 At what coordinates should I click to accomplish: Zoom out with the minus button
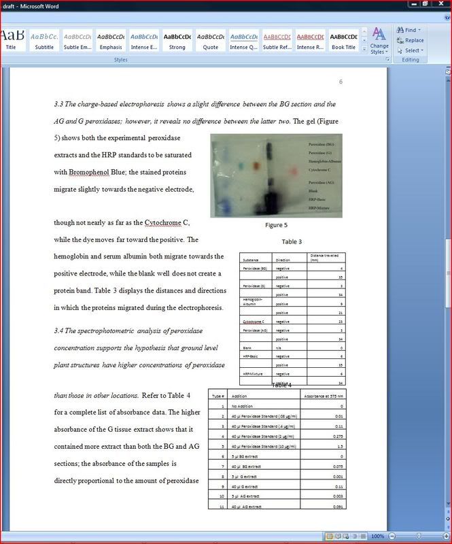tap(392, 536)
